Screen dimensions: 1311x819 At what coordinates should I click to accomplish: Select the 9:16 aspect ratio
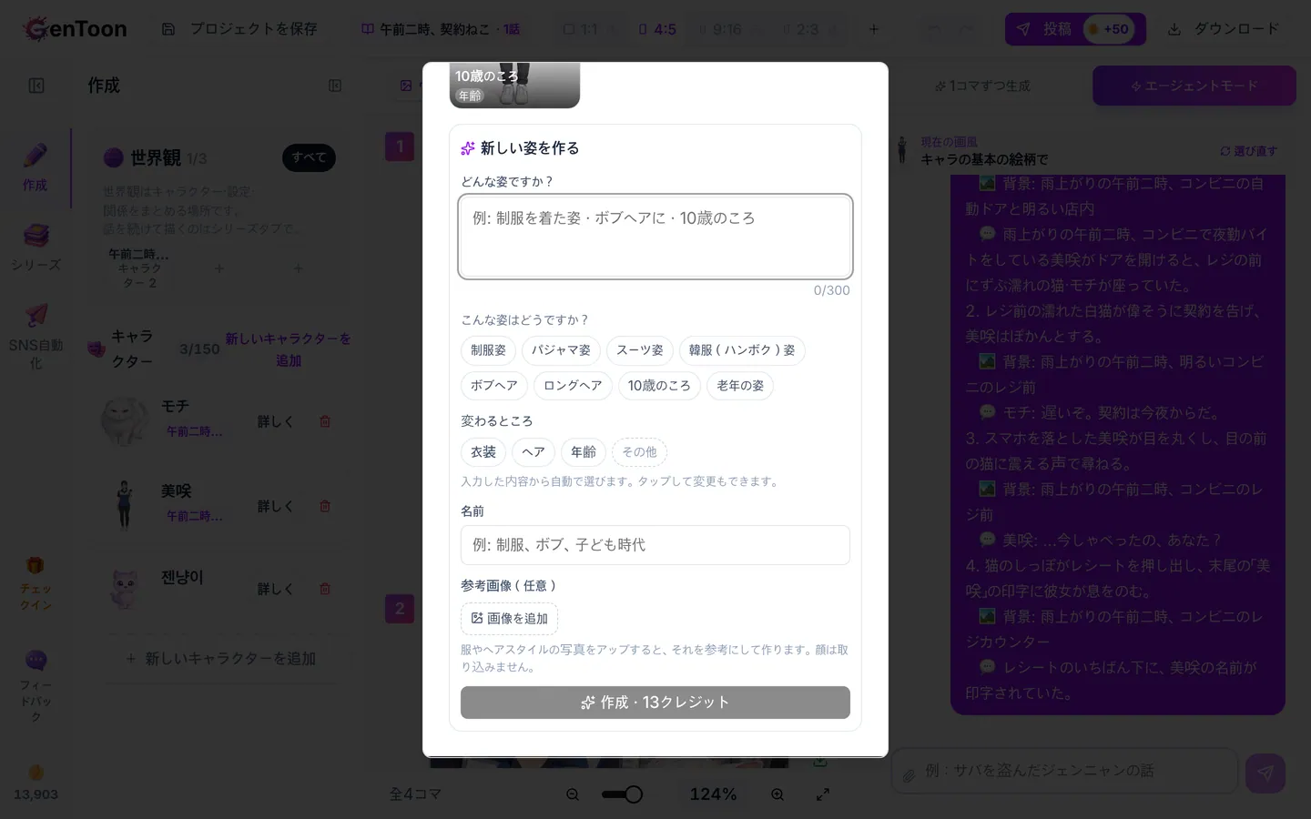click(x=719, y=29)
